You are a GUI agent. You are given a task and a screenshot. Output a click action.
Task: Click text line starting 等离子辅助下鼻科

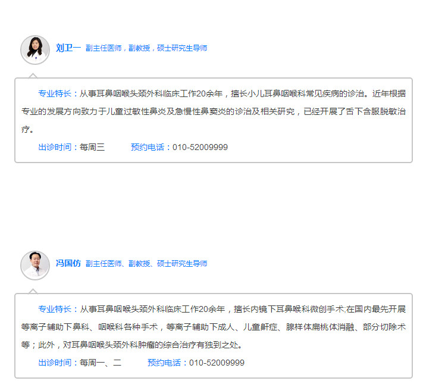click(x=214, y=327)
